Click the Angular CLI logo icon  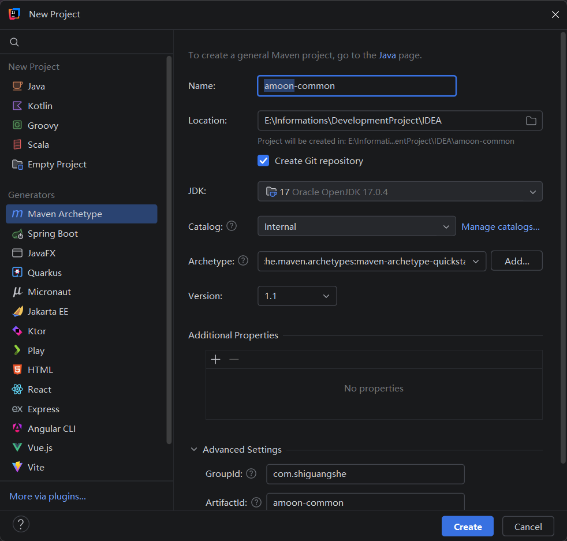tap(17, 428)
